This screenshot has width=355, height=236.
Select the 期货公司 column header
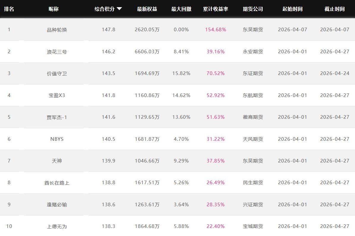[253, 9]
